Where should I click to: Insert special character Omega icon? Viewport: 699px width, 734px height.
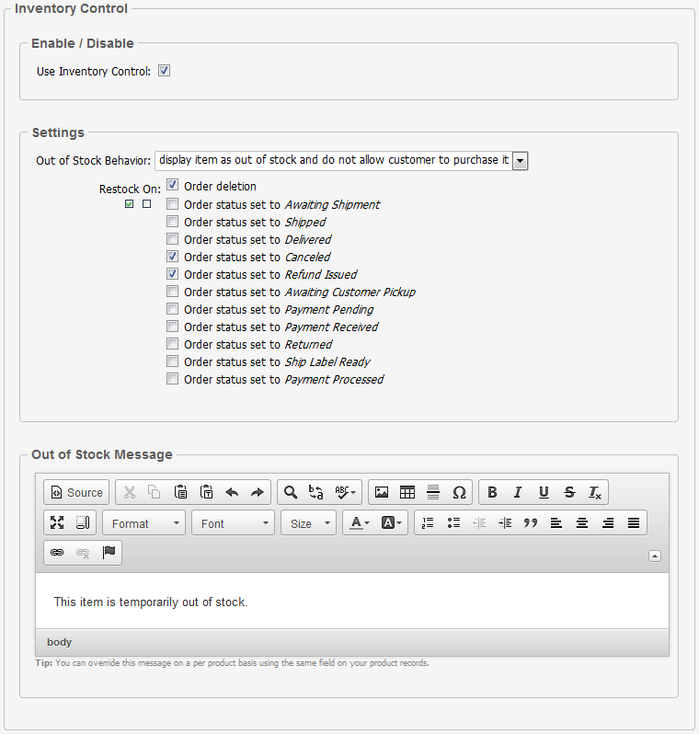459,492
